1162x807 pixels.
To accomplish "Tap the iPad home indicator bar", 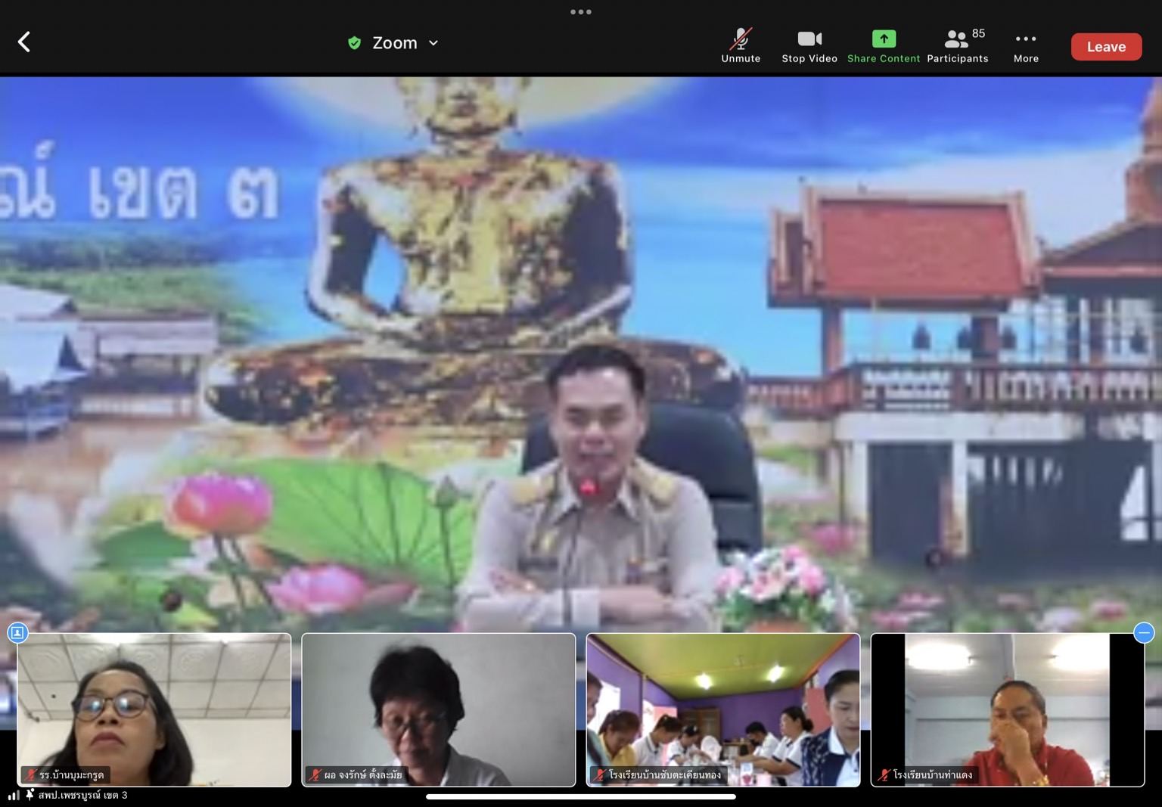I will click(580, 796).
